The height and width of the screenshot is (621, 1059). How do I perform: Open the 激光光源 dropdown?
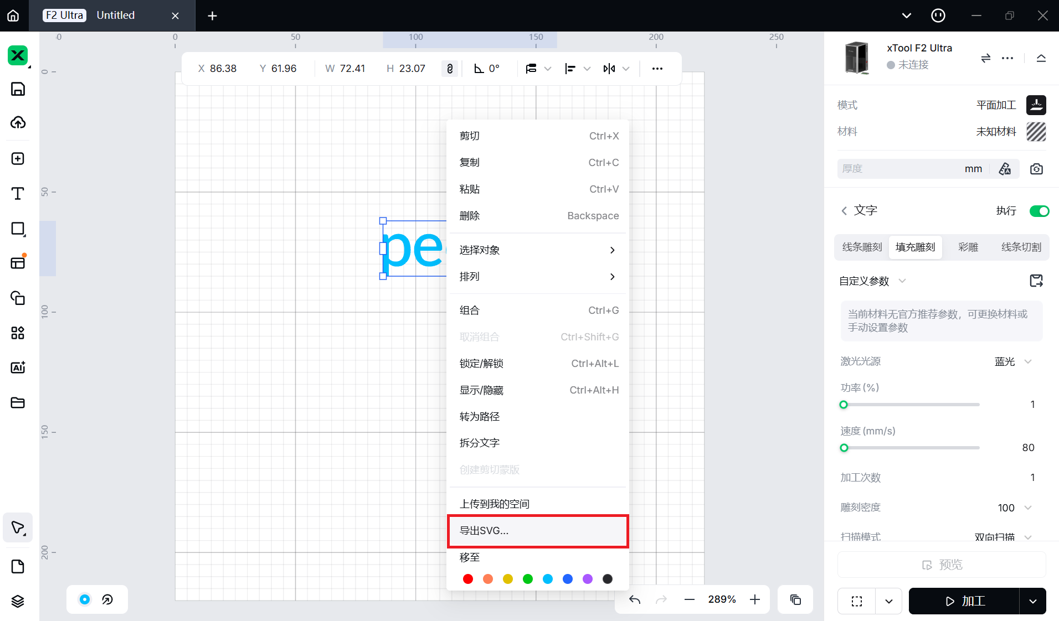point(1013,361)
